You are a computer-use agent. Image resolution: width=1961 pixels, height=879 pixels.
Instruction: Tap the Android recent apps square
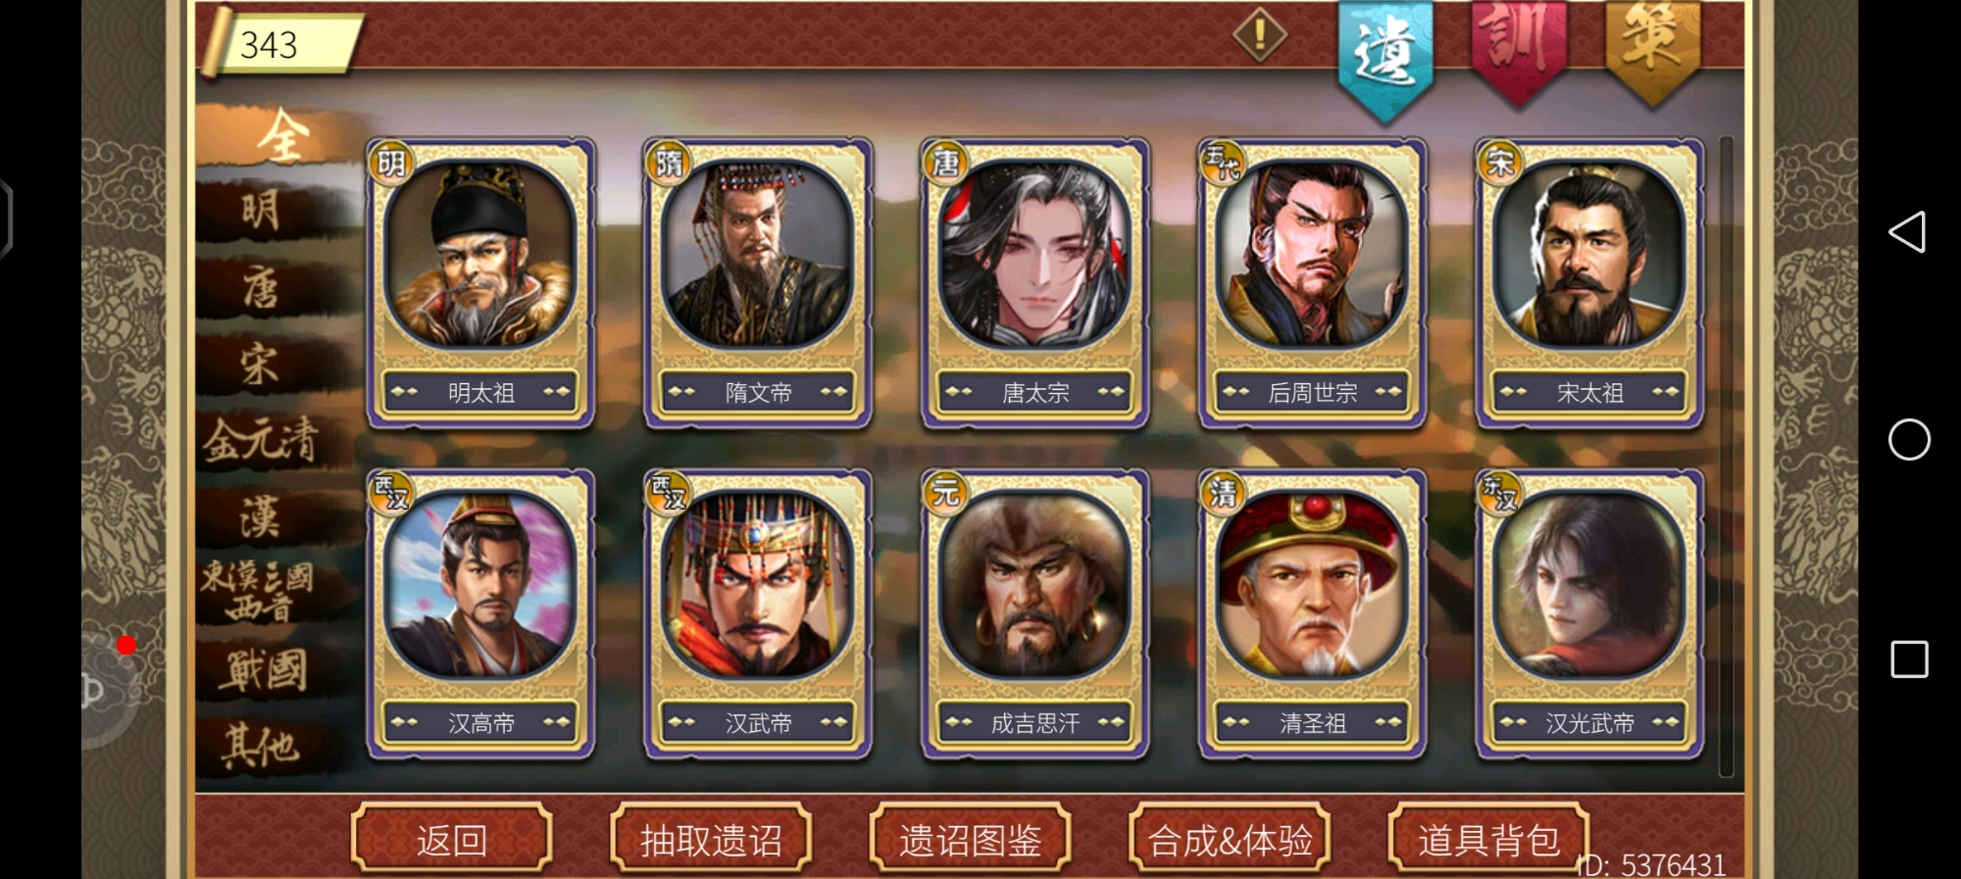pyautogui.click(x=1909, y=659)
